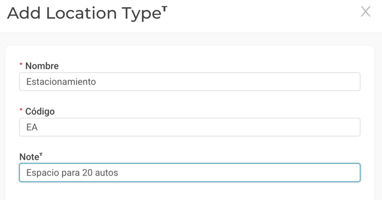Click the word Location in the dialog title
This screenshot has height=200, width=382.
pyautogui.click(x=82, y=13)
